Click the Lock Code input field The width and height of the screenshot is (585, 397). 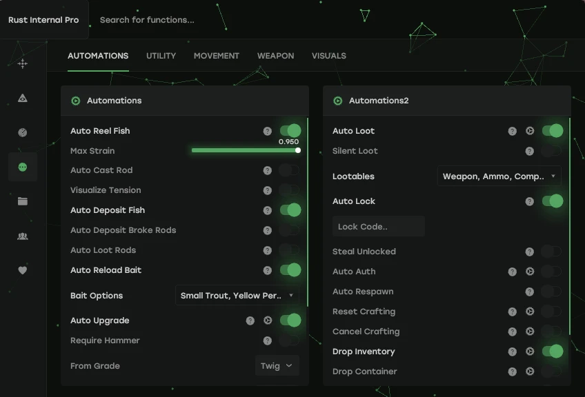378,226
